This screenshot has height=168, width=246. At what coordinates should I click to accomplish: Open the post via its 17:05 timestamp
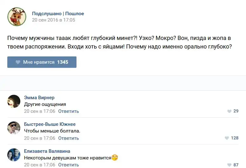pos(53,20)
